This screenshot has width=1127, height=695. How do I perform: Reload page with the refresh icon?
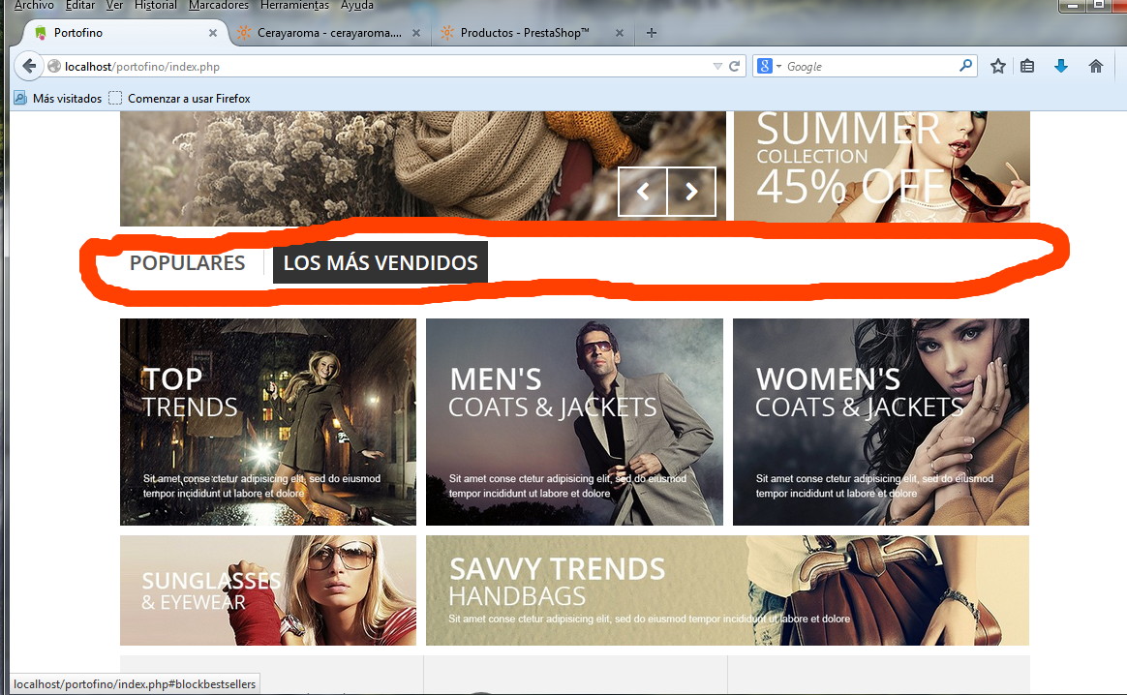[x=734, y=66]
